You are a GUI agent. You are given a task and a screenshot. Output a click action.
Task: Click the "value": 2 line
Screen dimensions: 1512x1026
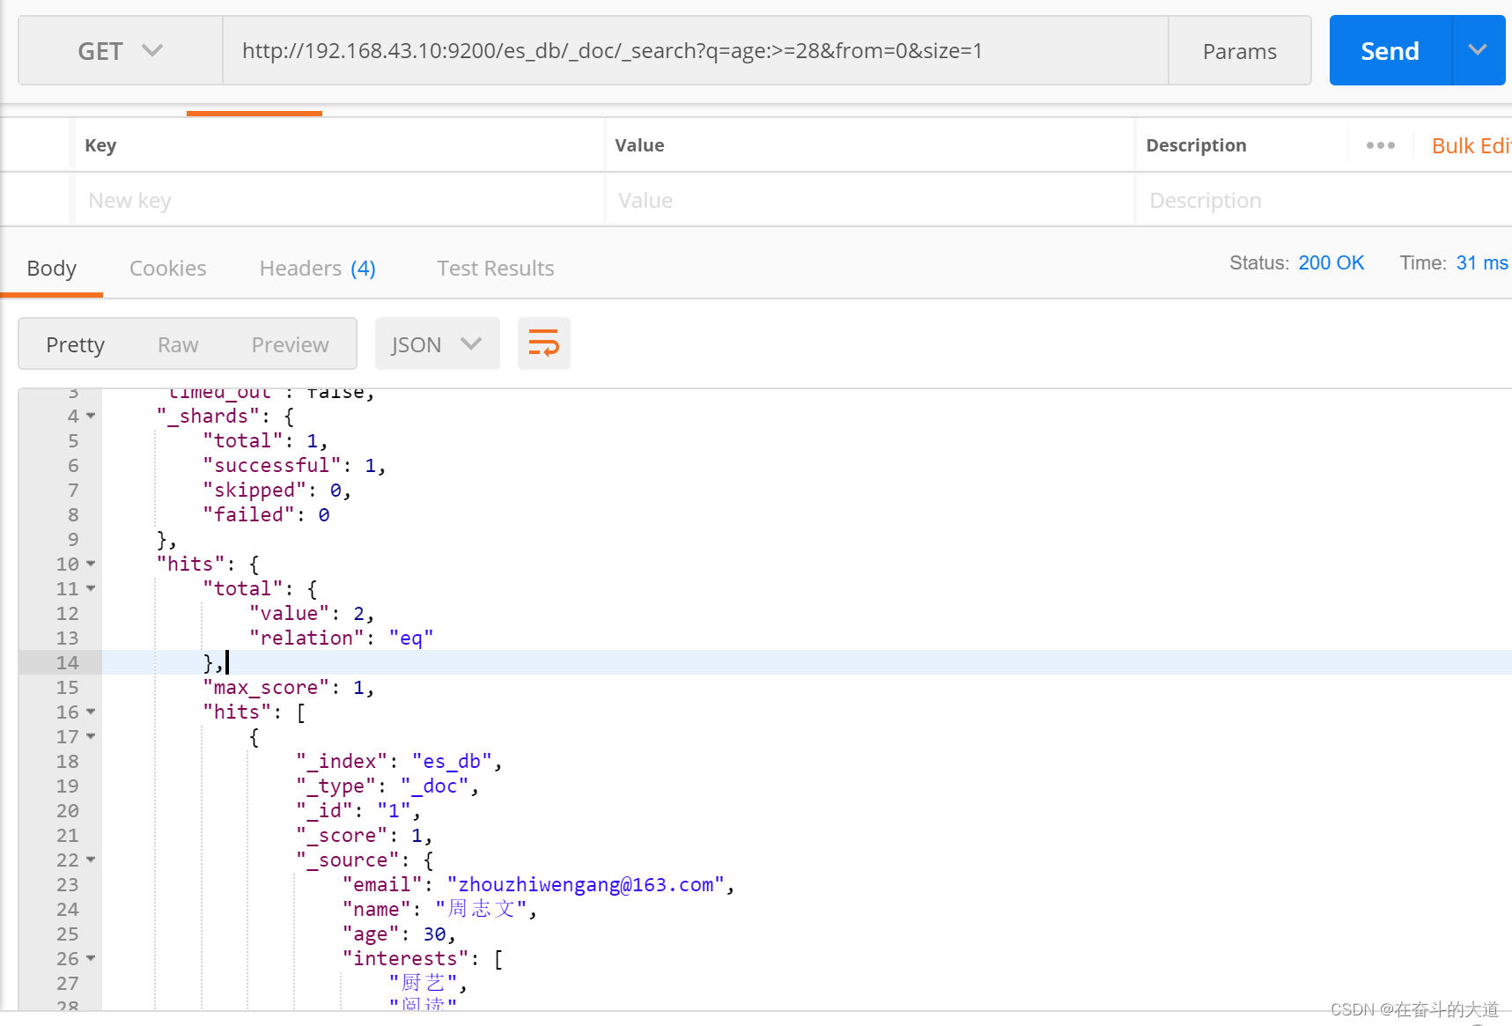tap(311, 613)
